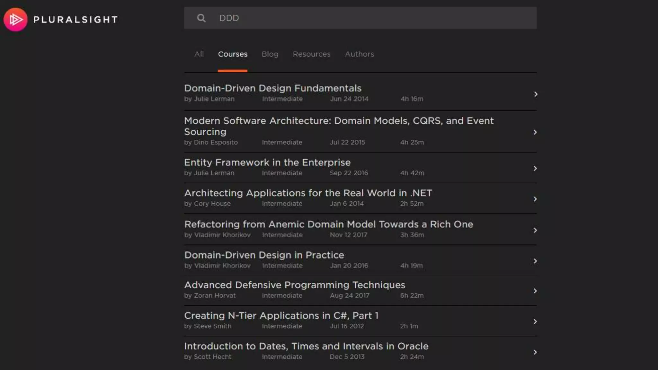Click chevron for Domain-Driven Design in Practice
The image size is (658, 370).
(535, 261)
